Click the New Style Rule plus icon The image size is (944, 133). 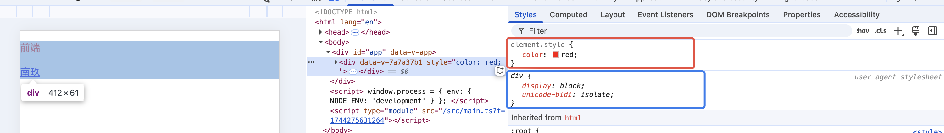898,31
